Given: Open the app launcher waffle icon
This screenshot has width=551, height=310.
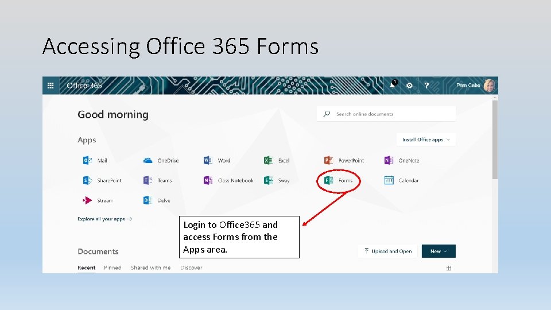Looking at the screenshot, I should pos(51,86).
